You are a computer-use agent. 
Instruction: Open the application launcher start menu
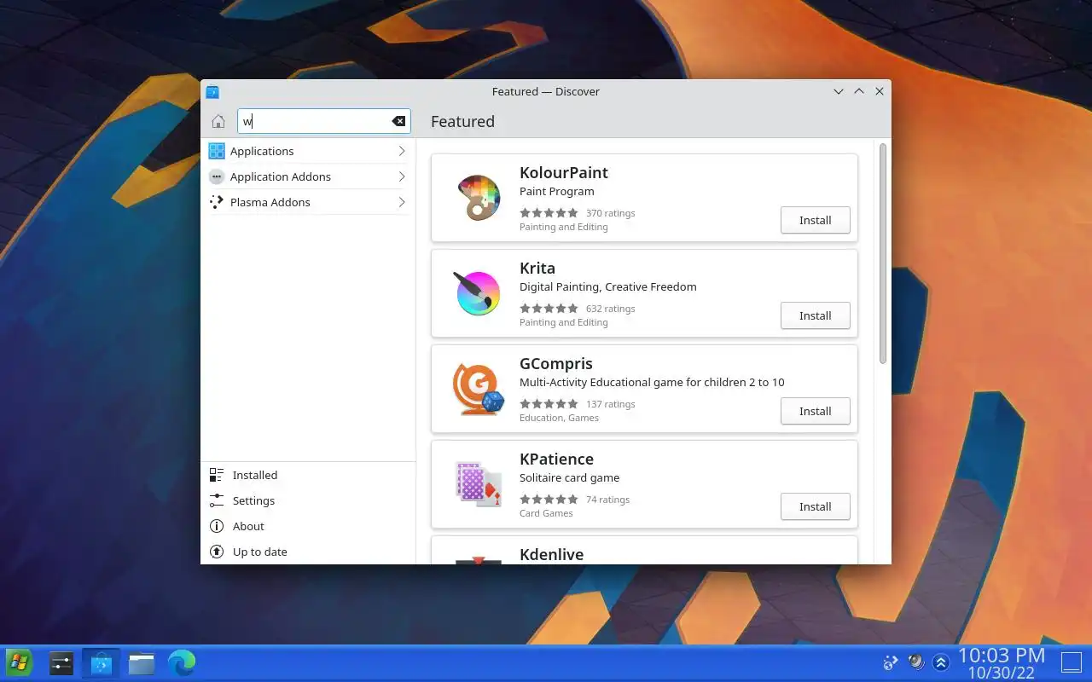pyautogui.click(x=19, y=662)
